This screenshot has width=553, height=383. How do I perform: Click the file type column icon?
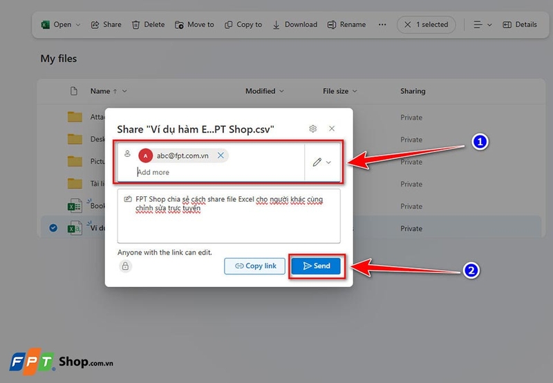74,91
